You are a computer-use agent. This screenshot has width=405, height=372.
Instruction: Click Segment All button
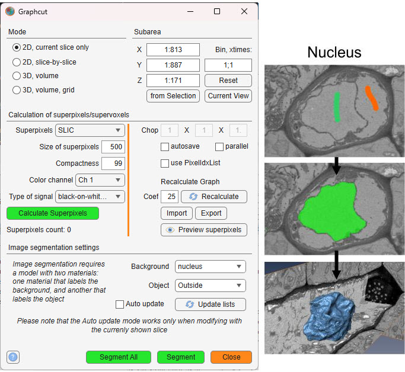point(119,357)
